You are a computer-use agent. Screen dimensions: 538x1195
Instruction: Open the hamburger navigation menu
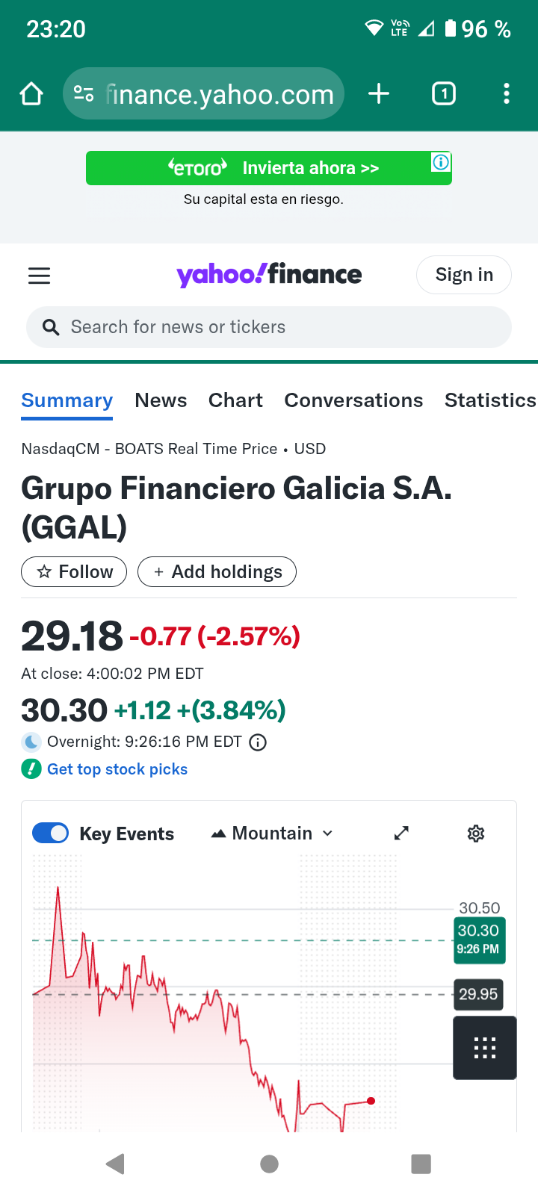[x=39, y=276]
